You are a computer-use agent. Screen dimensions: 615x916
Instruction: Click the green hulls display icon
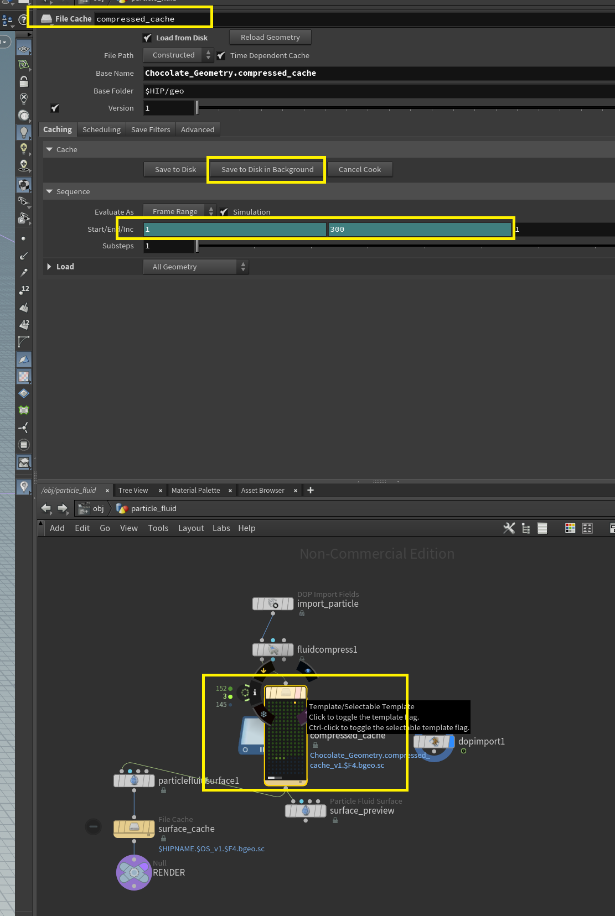[24, 410]
